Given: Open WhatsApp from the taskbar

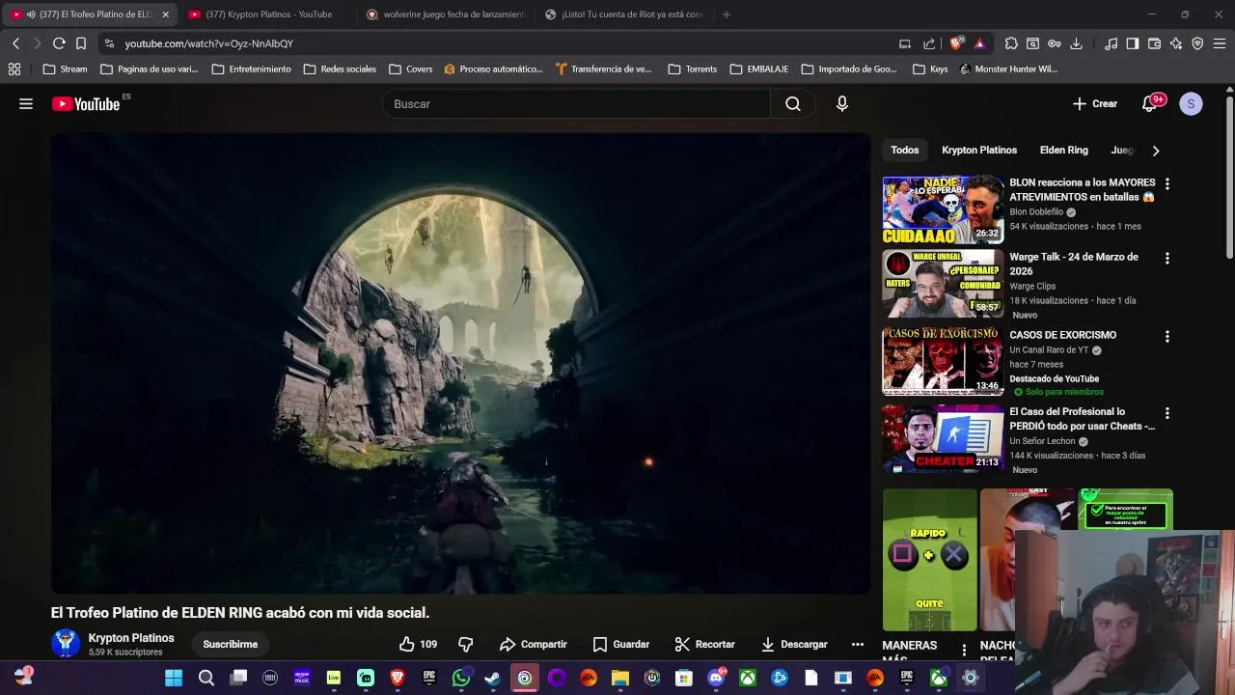Looking at the screenshot, I should click(461, 678).
